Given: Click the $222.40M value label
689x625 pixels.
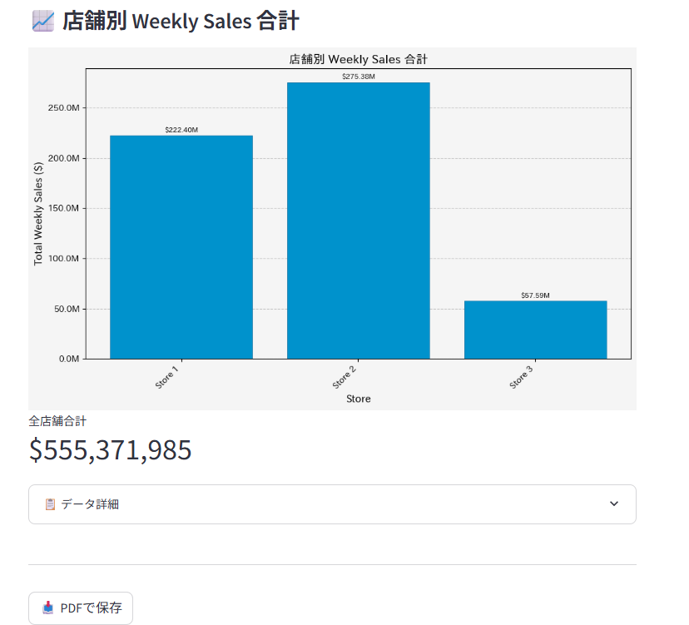Looking at the screenshot, I should point(181,130).
